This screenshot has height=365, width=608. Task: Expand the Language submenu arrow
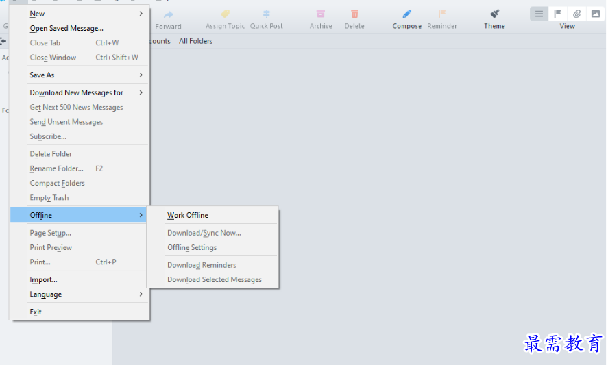point(141,294)
